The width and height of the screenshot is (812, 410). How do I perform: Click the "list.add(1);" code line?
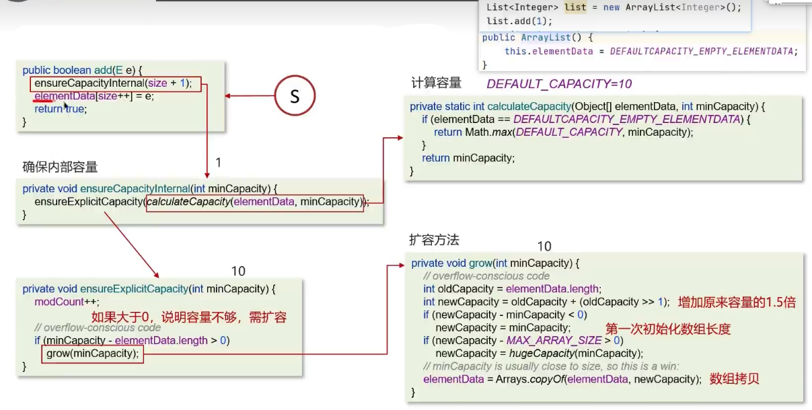point(519,21)
